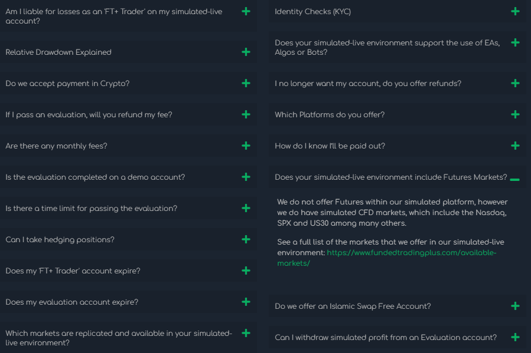Click plus icon next to 'Identity Checks (KYC)'
This screenshot has height=353, width=531.
(515, 11)
